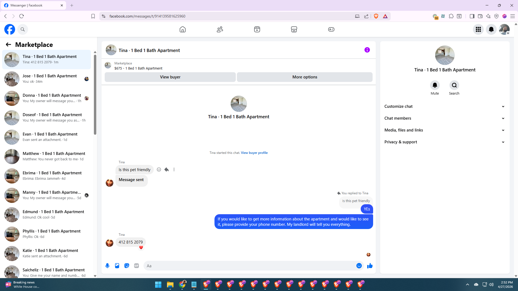Open browser hamburger menu
The image size is (518, 291).
click(x=513, y=16)
